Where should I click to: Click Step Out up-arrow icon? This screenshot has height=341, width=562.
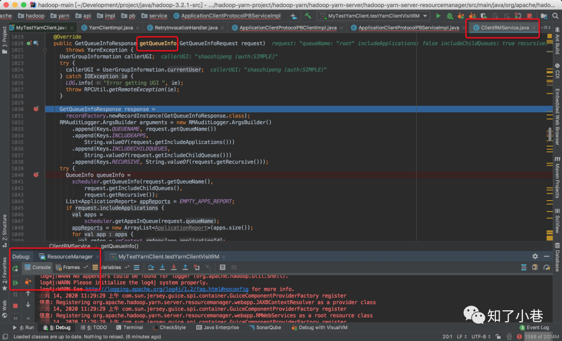click(185, 267)
